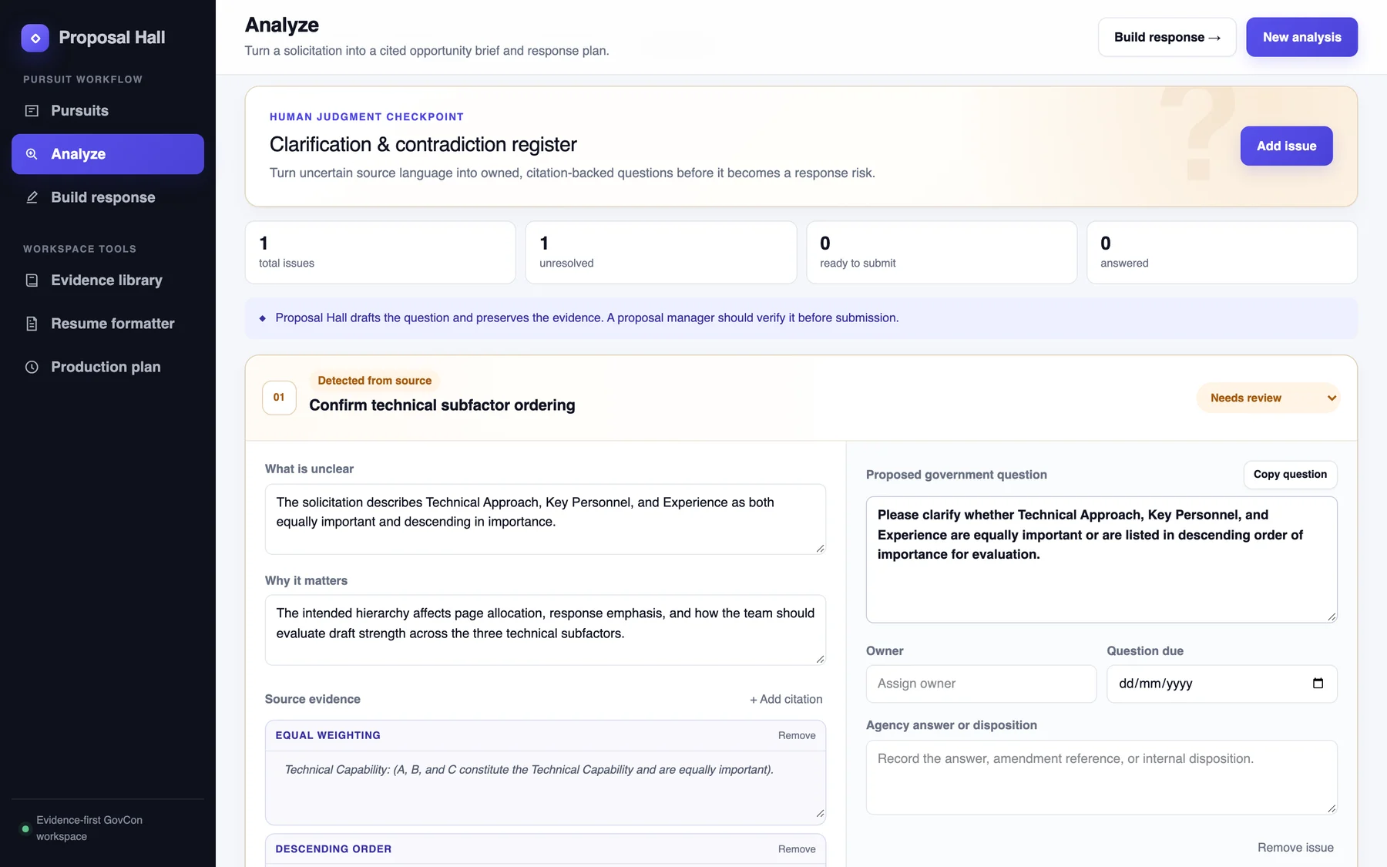This screenshot has height=867, width=1387.
Task: Open the Needs review status dropdown
Action: tap(1268, 398)
